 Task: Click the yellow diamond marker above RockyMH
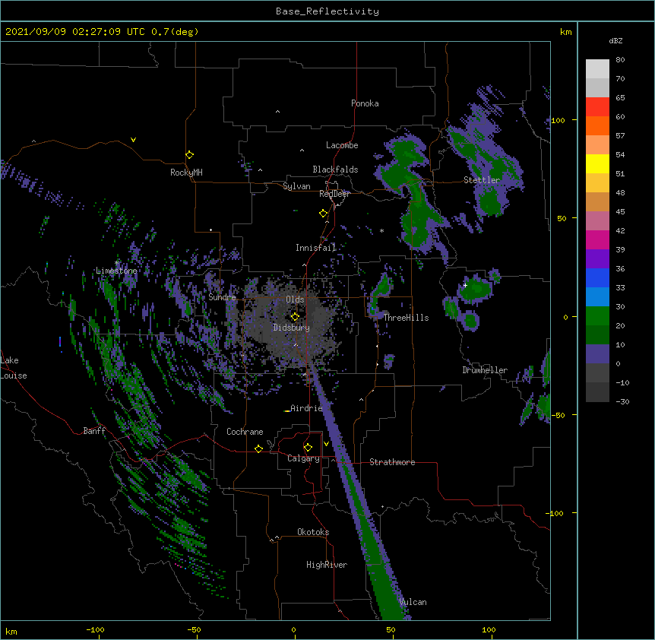(189, 154)
